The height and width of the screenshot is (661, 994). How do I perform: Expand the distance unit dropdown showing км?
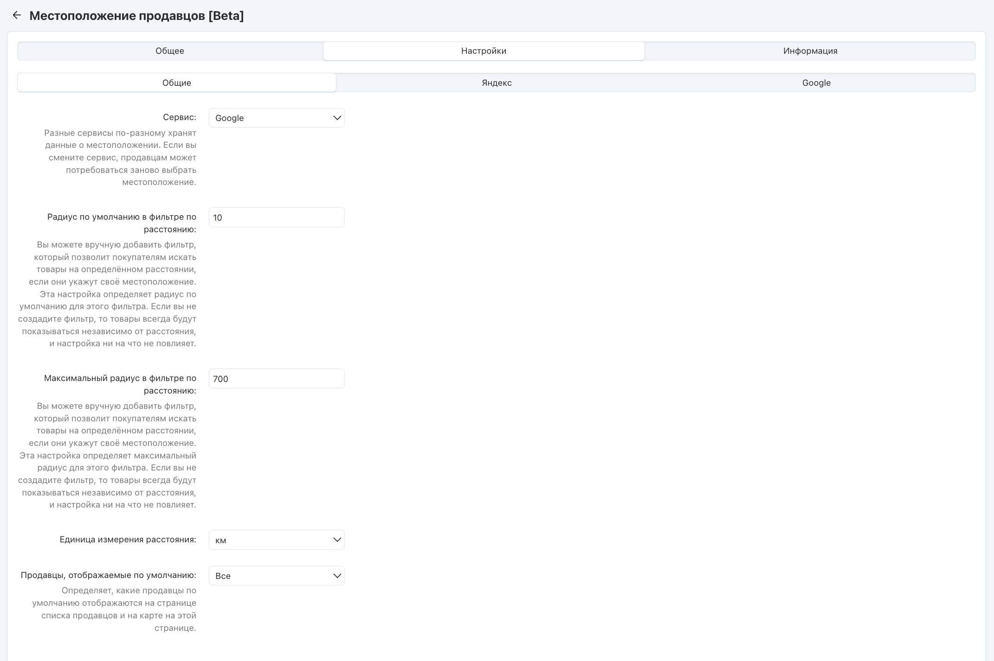269,540
